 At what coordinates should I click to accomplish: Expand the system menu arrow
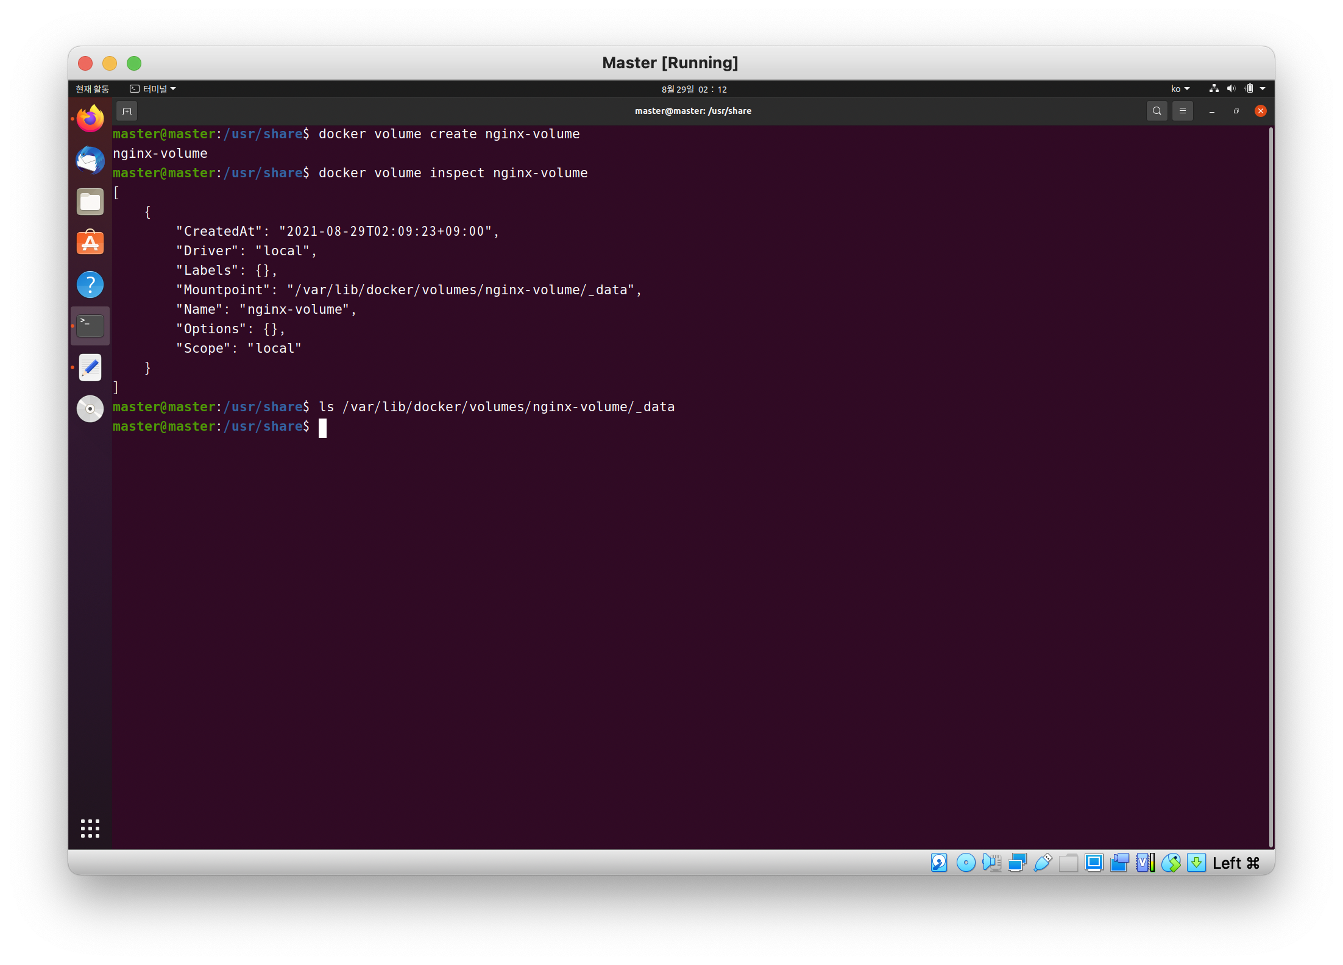[1263, 89]
